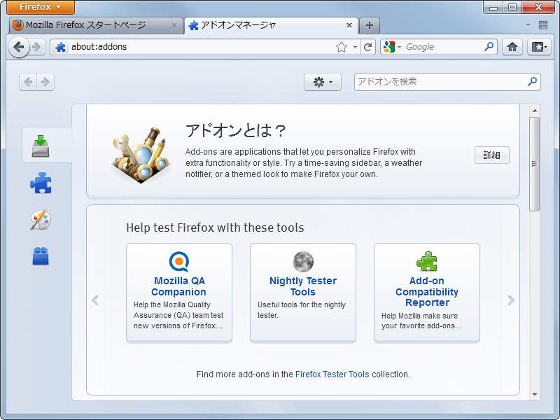Click the green puzzle Compatibility Reporter icon

(427, 261)
